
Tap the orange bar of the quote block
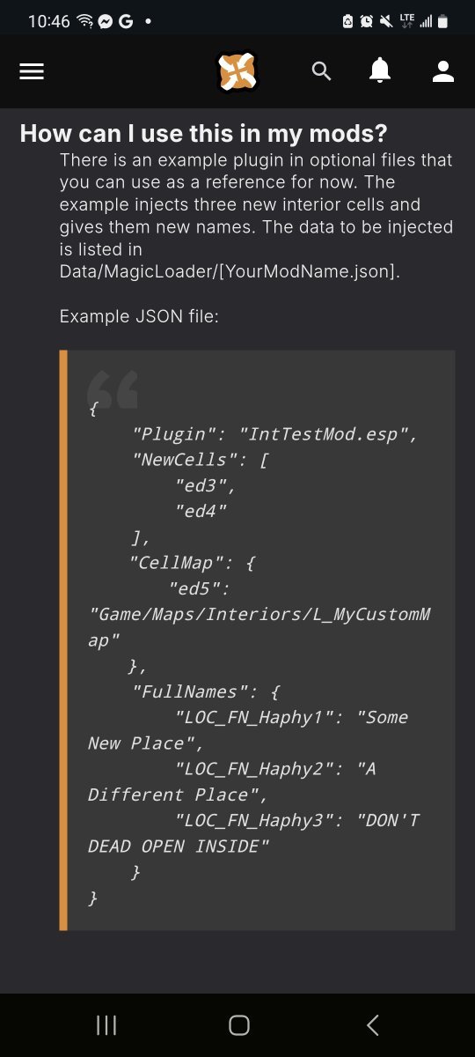click(63, 639)
